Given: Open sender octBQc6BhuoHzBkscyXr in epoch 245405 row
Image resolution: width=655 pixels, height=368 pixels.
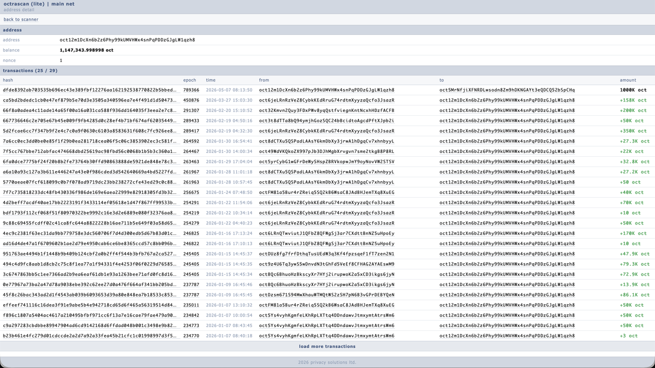Looking at the screenshot, I should click(x=326, y=274).
